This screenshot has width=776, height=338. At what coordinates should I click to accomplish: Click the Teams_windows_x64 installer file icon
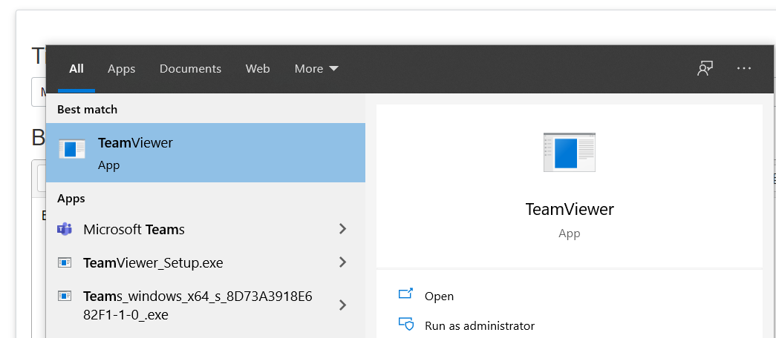[x=65, y=296]
